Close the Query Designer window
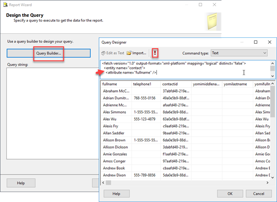Screen dimensions: 277x202 point(270,42)
